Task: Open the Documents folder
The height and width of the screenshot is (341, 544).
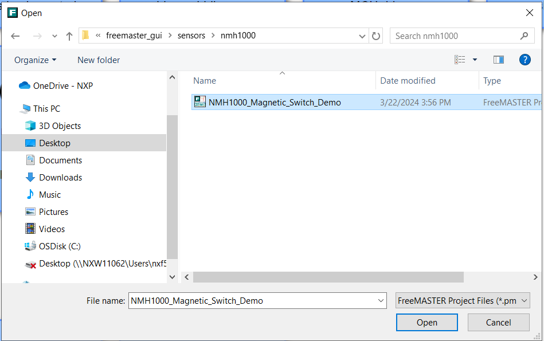Action: (60, 160)
